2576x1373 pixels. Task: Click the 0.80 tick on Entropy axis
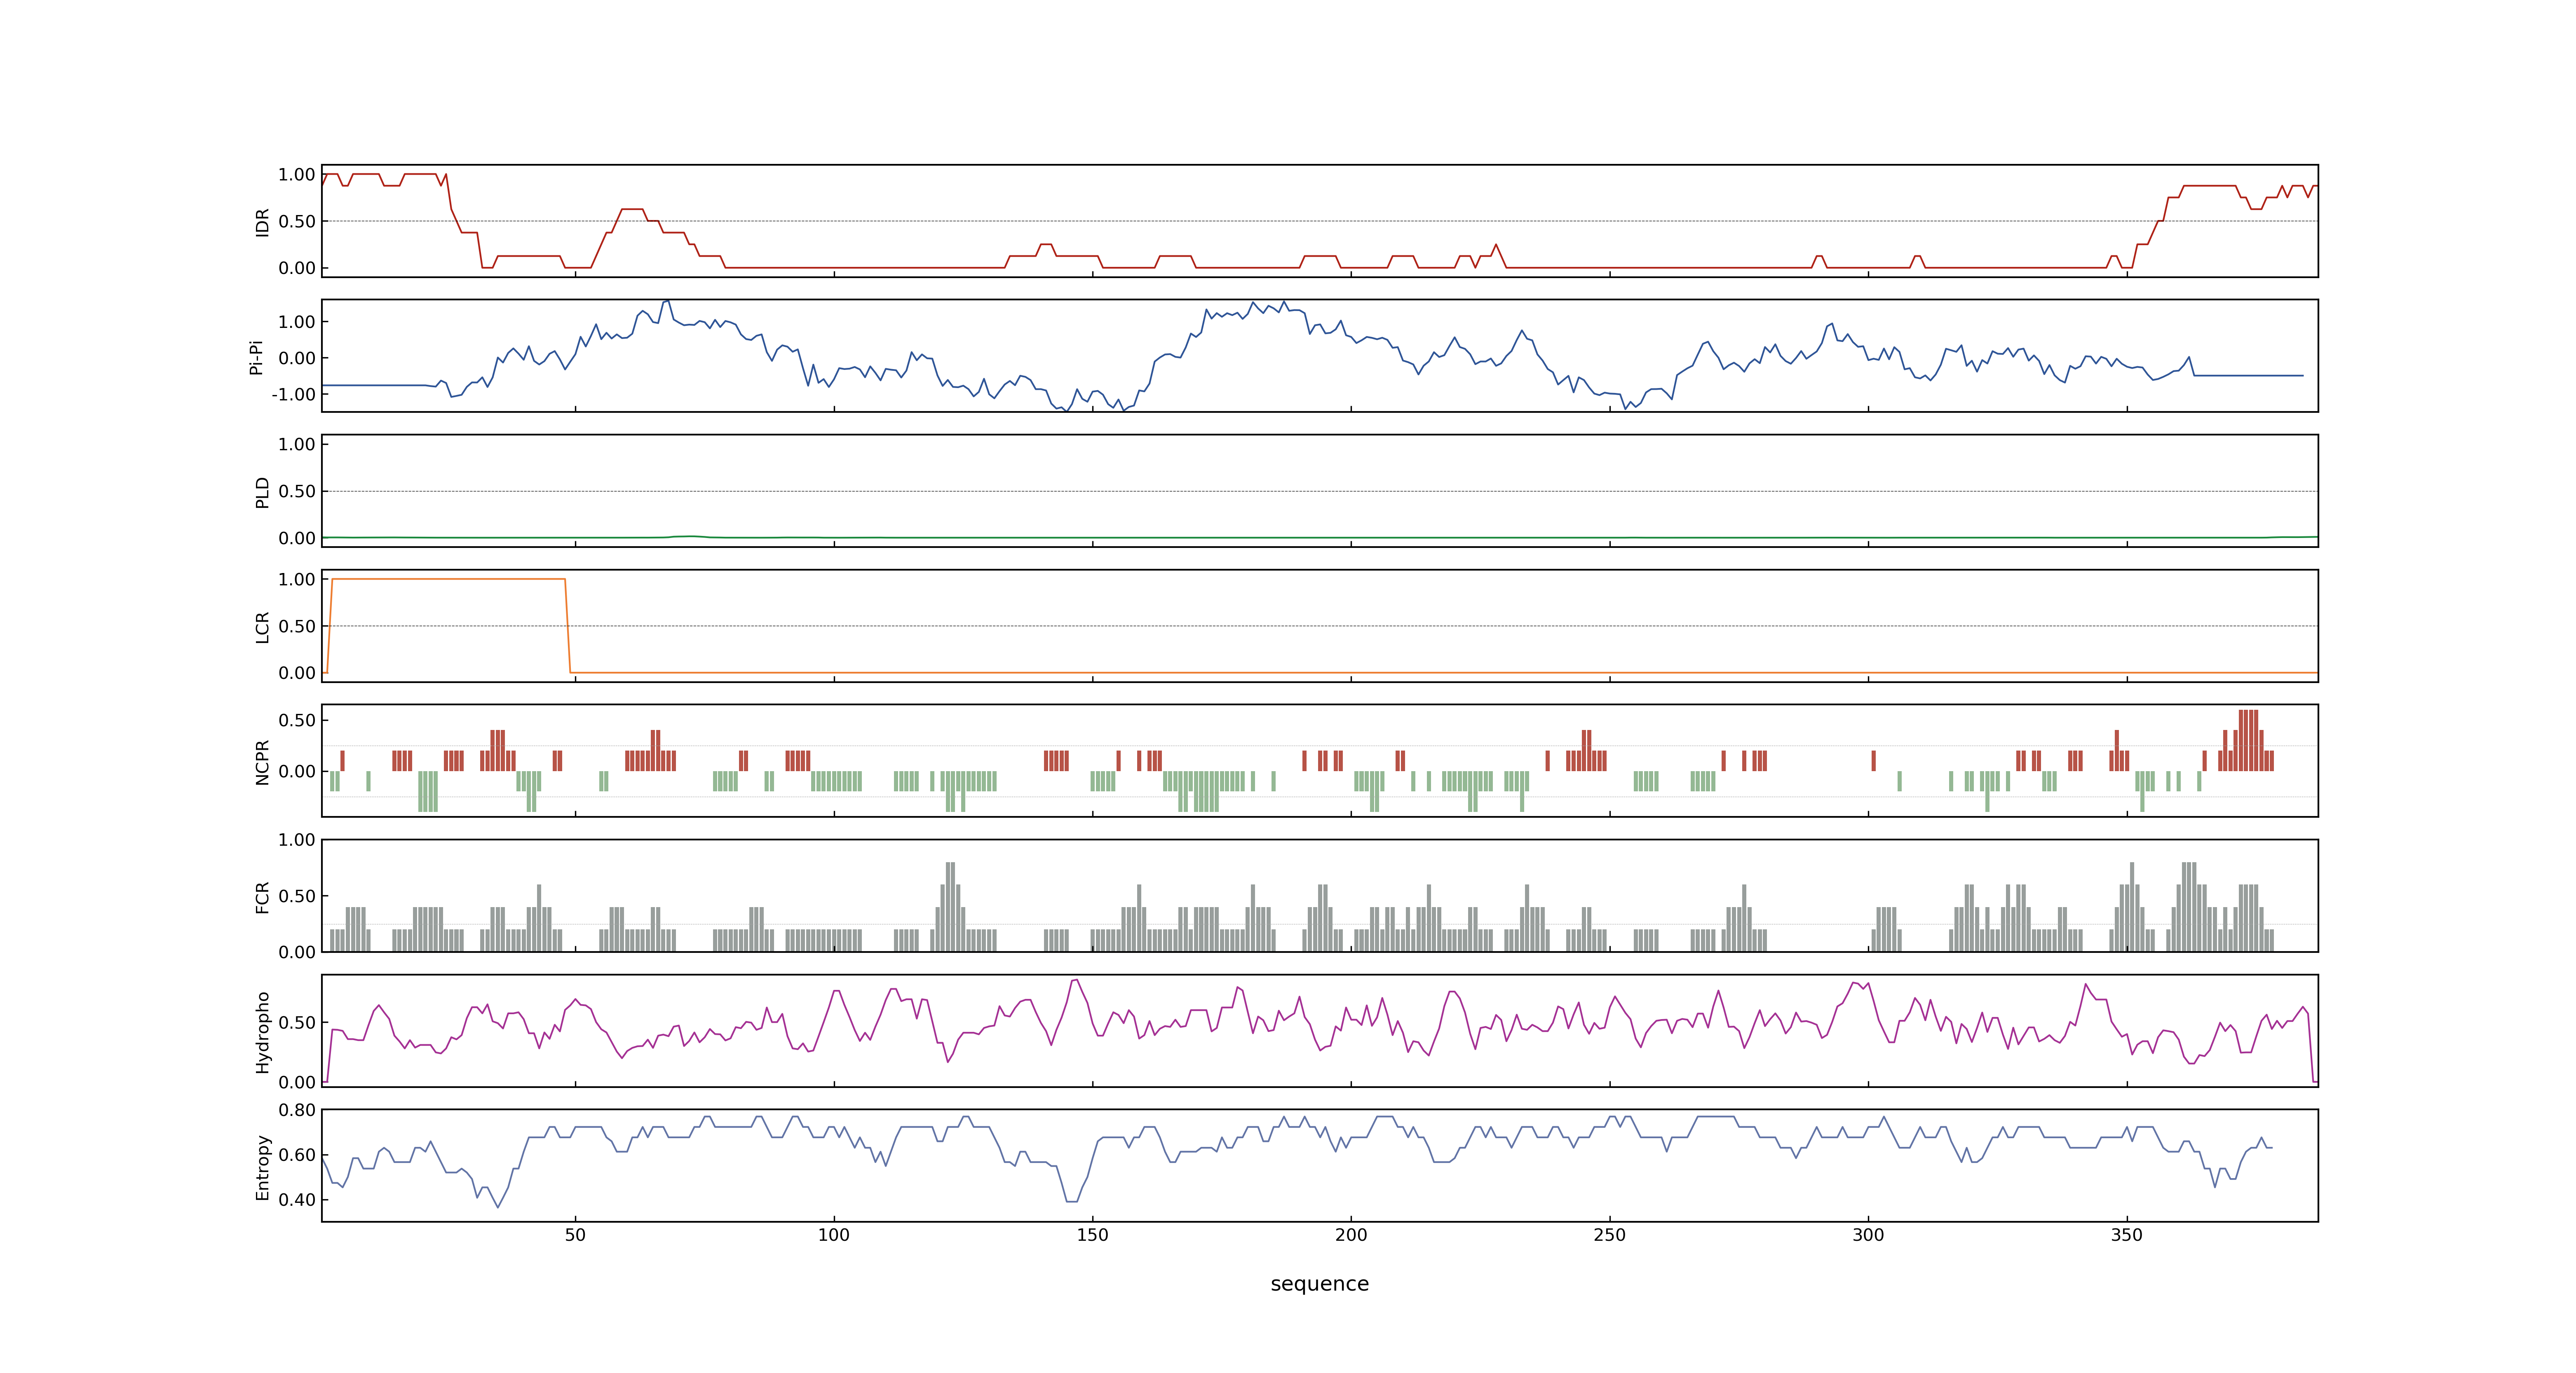click(x=297, y=1110)
